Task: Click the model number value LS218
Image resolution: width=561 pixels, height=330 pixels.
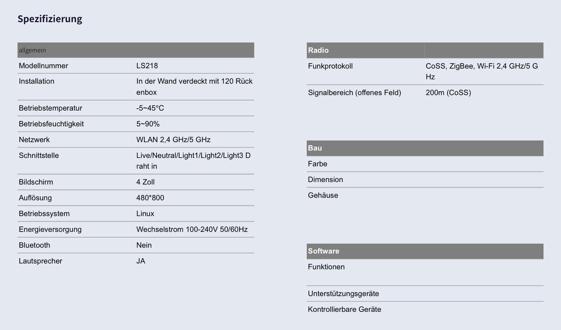Action: pyautogui.click(x=147, y=66)
